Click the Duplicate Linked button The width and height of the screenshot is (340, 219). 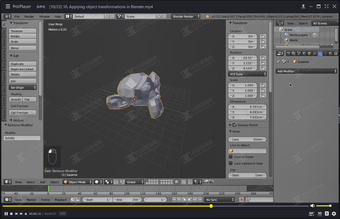pyautogui.click(x=23, y=69)
